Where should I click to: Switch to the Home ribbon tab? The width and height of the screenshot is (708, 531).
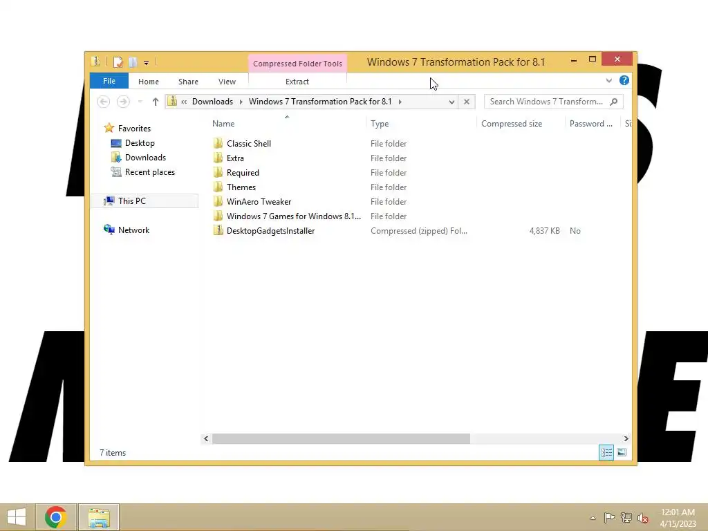pos(149,82)
